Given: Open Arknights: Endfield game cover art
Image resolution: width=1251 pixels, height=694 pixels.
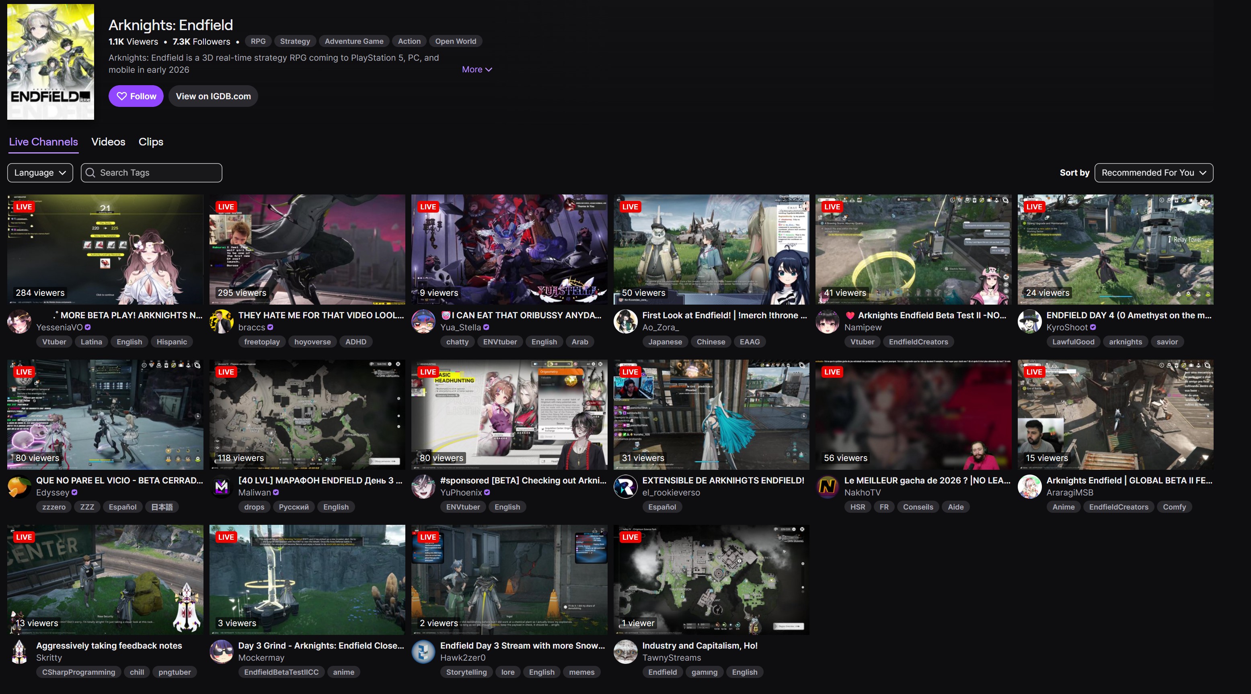Looking at the screenshot, I should 51,61.
